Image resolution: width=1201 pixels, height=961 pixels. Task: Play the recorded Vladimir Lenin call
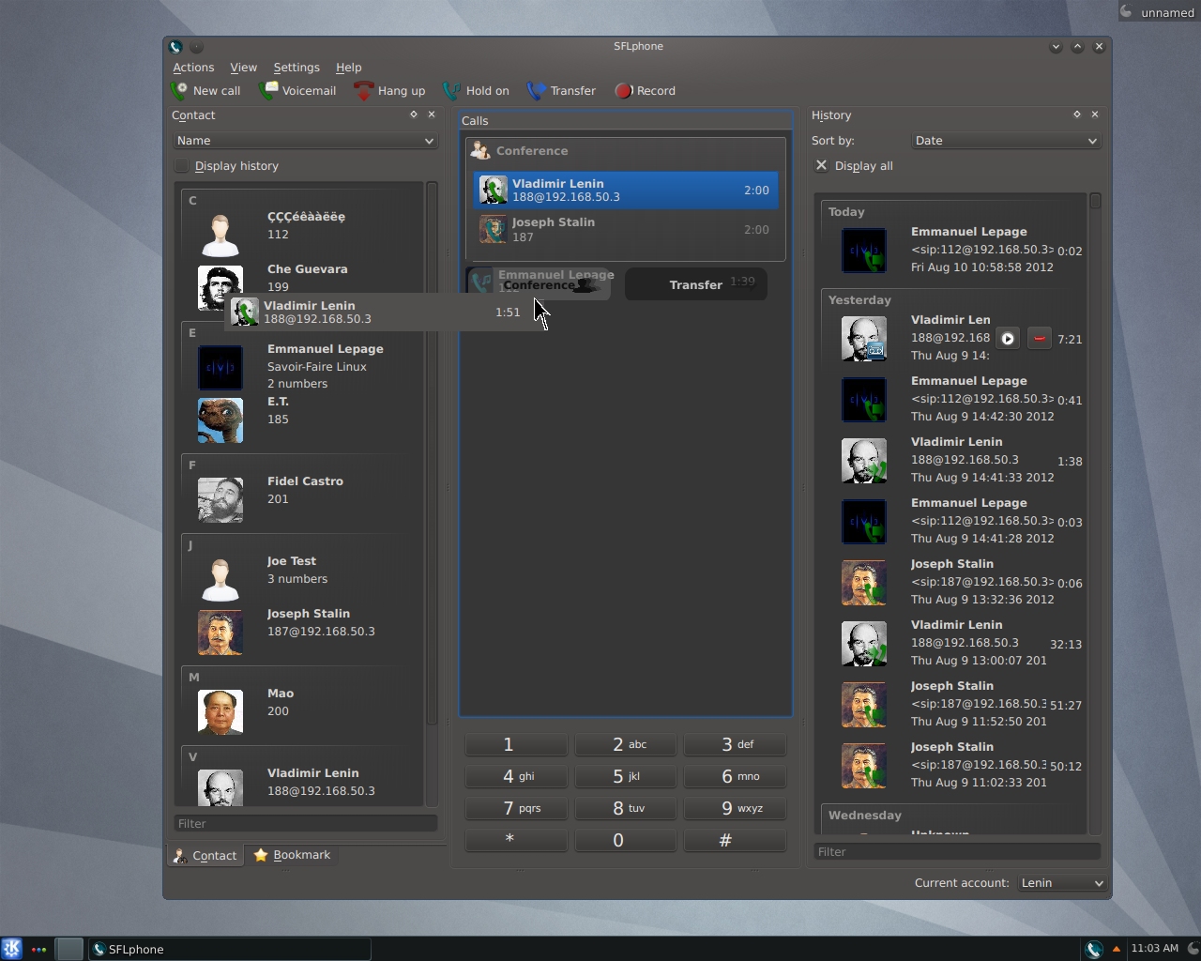1008,339
